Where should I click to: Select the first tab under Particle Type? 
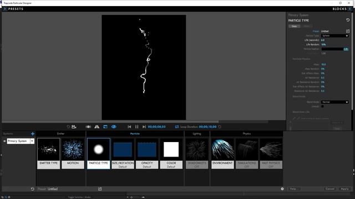pyautogui.click(x=294, y=26)
